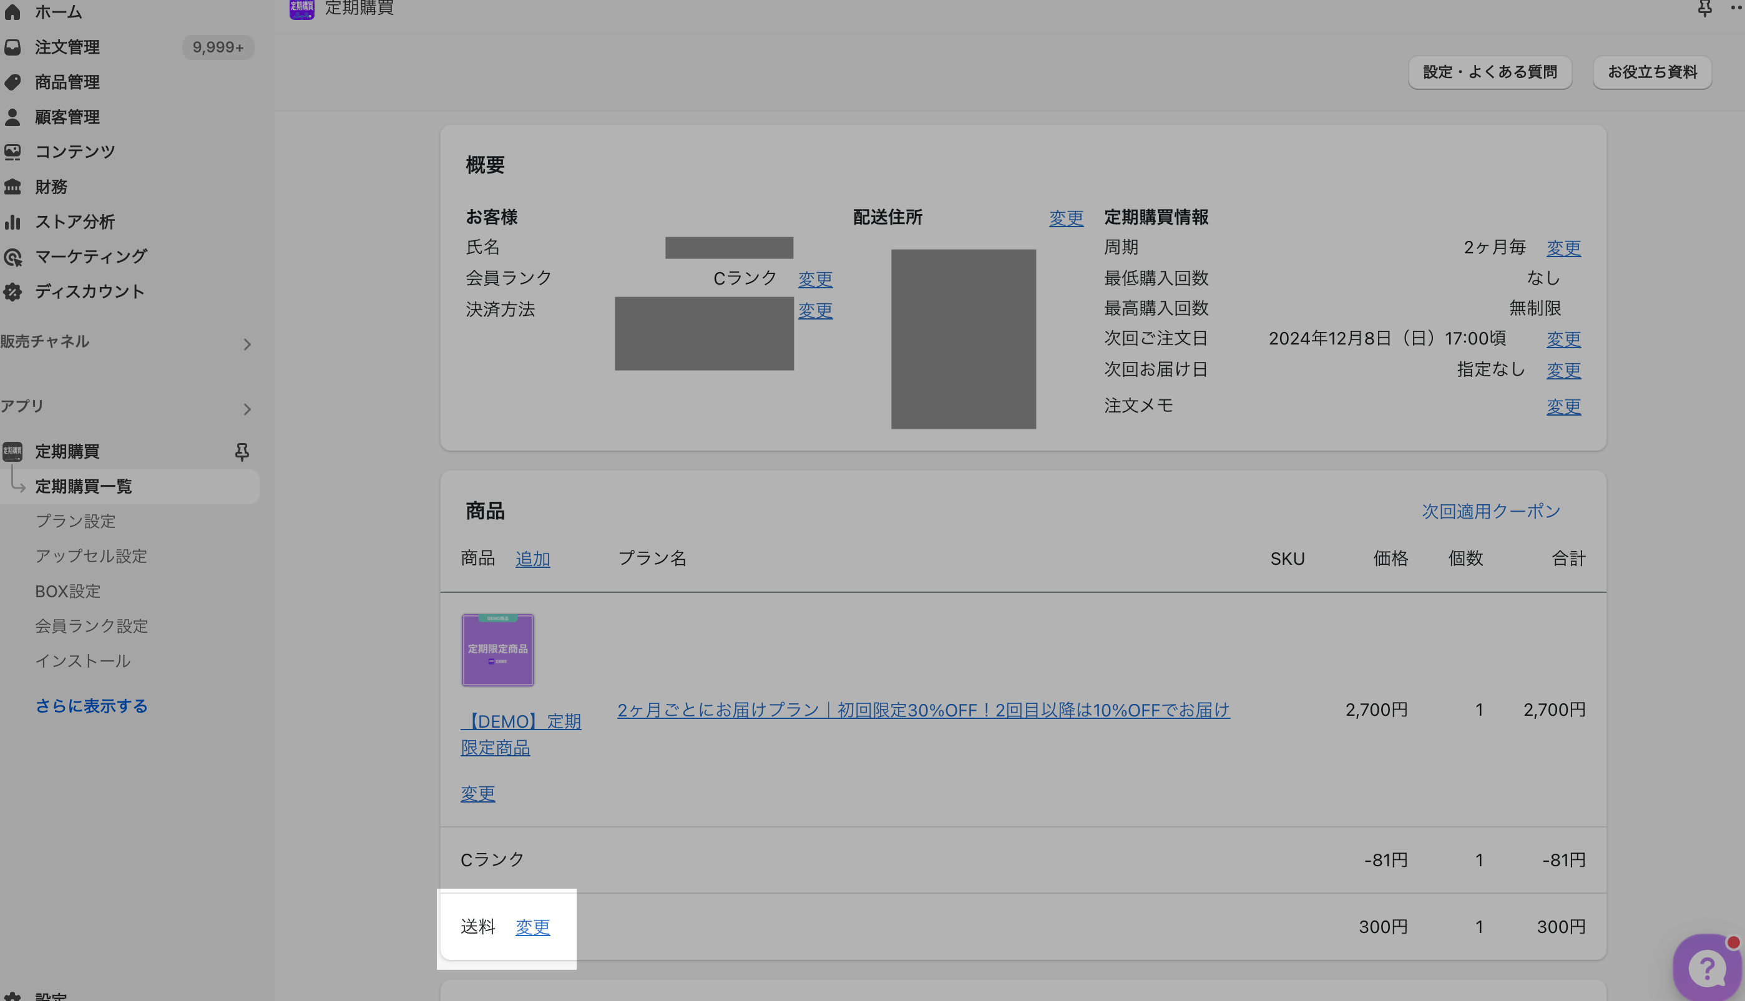
Task: Open the purple help chat bubble
Action: (x=1707, y=967)
